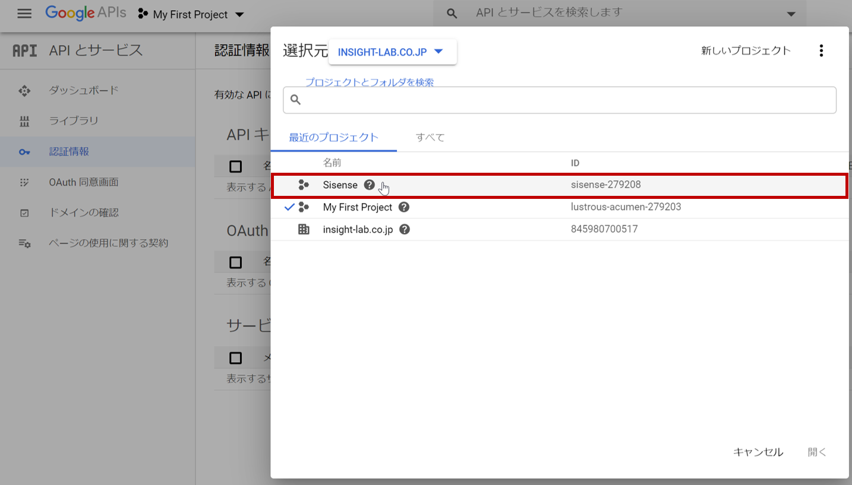
Task: Click the My First Project dots icon
Action: click(x=304, y=207)
